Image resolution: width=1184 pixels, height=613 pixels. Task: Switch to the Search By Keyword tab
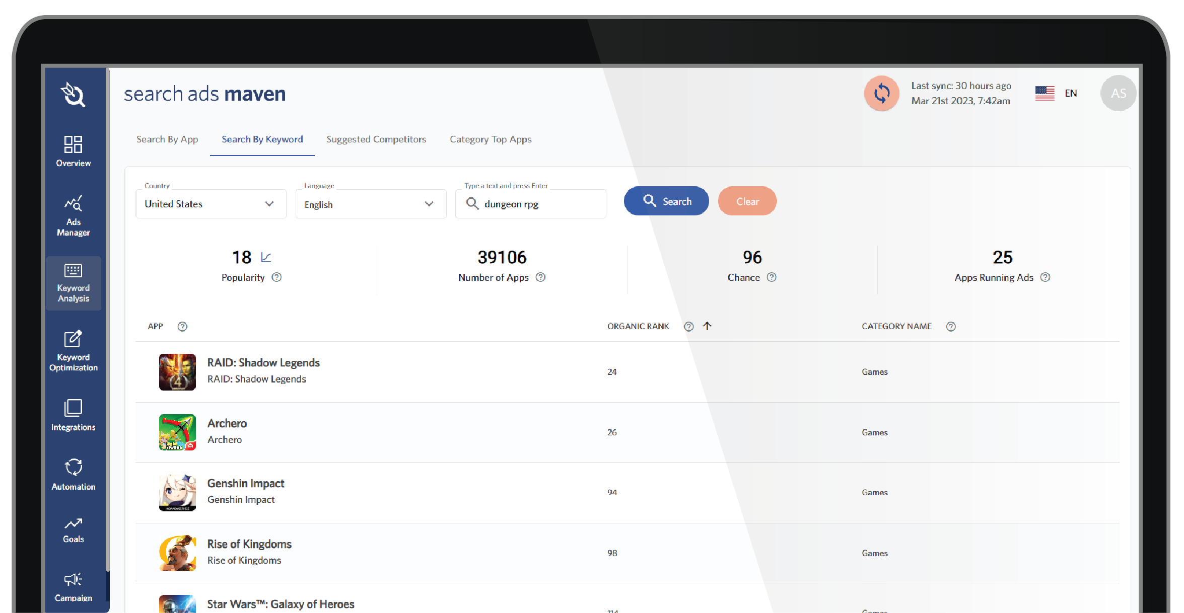click(262, 139)
